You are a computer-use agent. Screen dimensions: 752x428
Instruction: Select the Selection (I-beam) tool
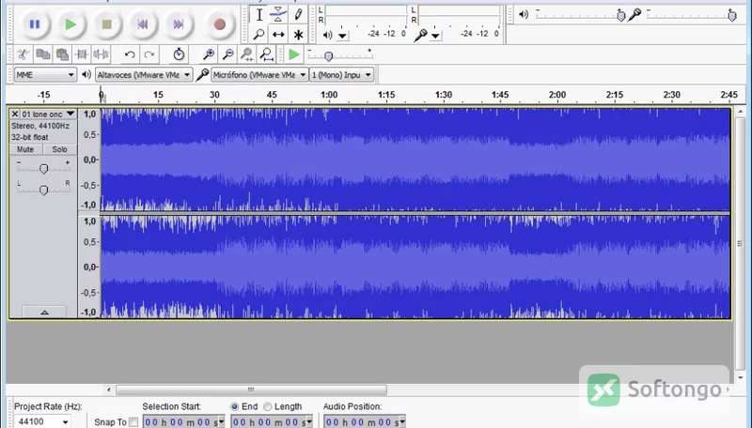[x=259, y=15]
